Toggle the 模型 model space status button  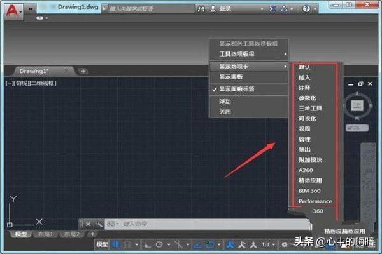click(x=101, y=244)
